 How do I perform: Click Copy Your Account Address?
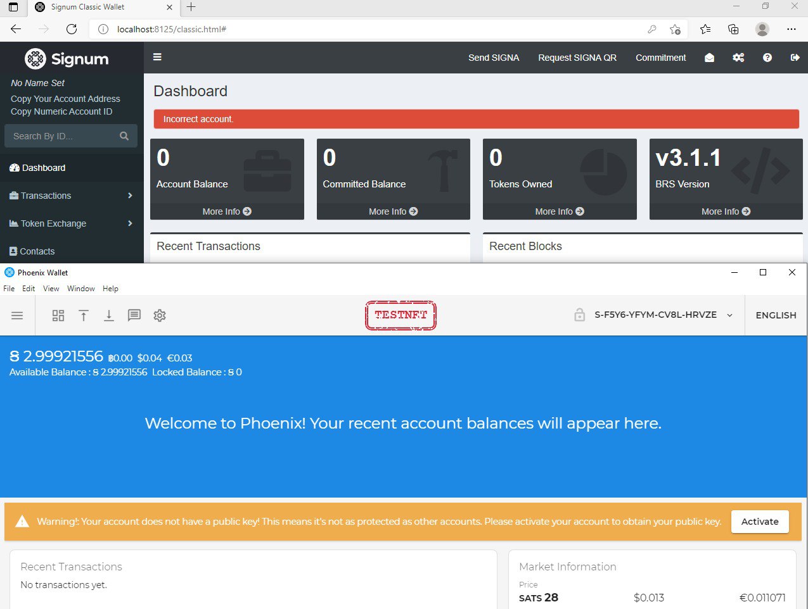65,99
